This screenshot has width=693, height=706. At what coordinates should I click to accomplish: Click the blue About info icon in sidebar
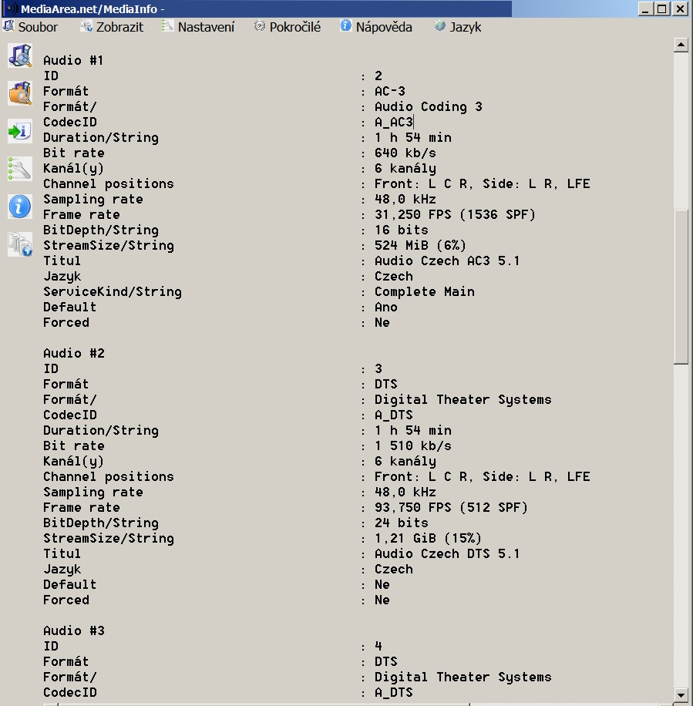(x=19, y=206)
